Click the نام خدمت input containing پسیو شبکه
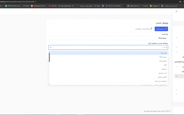184x115 pixels. point(108,38)
